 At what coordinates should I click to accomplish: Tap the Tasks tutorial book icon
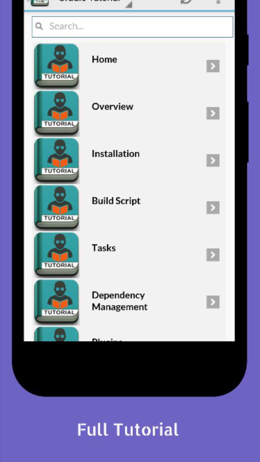57,254
